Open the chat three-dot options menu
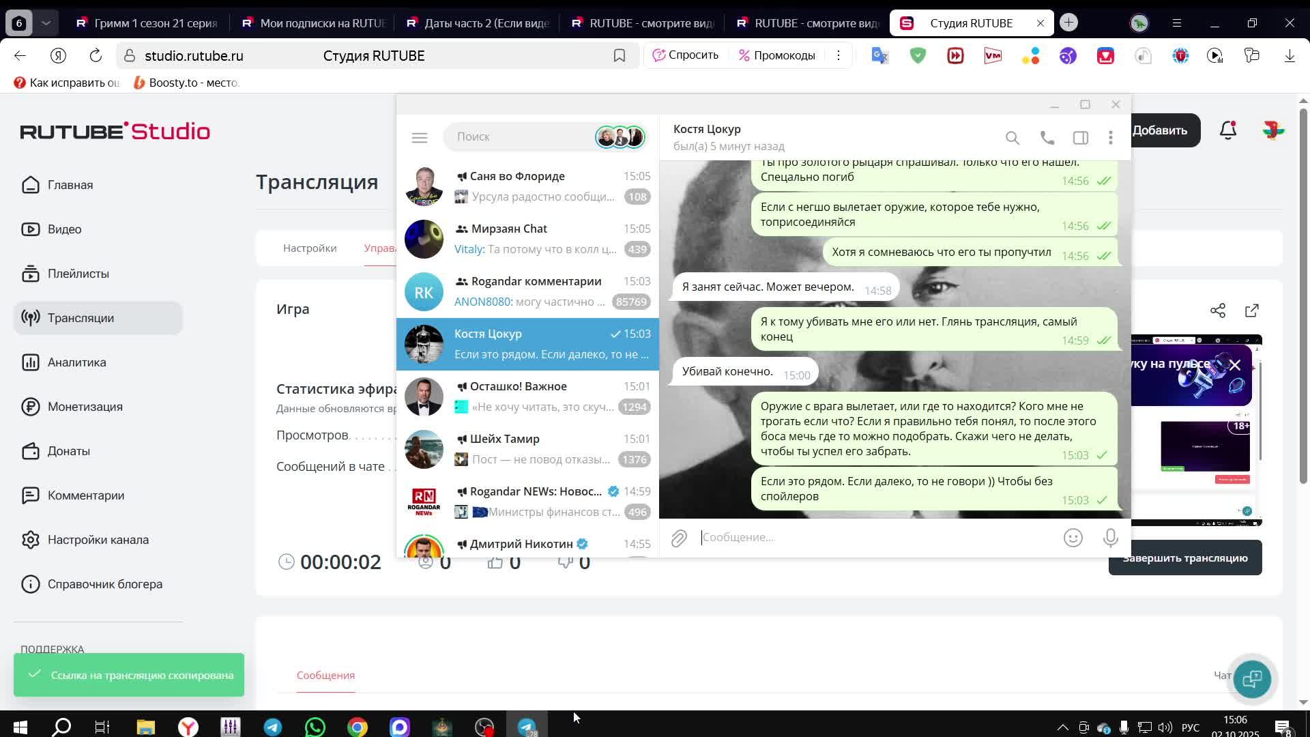This screenshot has height=737, width=1310. [1110, 138]
